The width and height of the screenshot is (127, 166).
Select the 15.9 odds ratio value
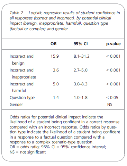55,56
